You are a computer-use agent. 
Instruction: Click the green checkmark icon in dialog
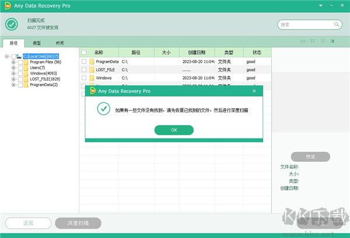[104, 109]
